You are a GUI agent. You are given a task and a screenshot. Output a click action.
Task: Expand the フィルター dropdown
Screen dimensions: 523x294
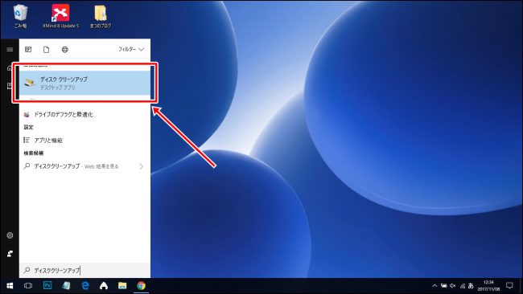coord(131,49)
